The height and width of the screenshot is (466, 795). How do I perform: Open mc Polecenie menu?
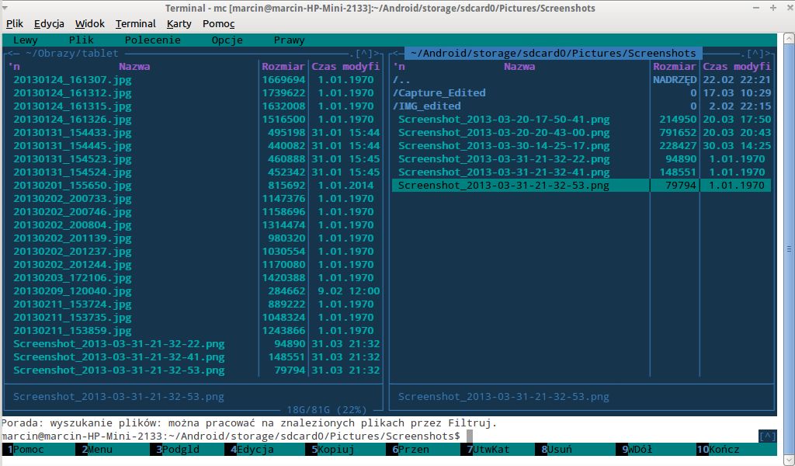click(153, 40)
